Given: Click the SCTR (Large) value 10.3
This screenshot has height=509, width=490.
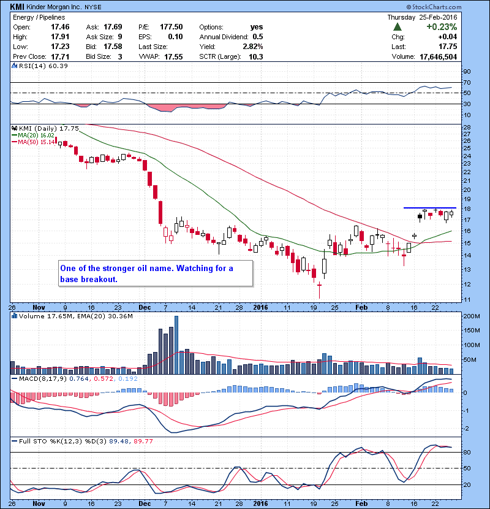Looking at the screenshot, I should click(256, 56).
